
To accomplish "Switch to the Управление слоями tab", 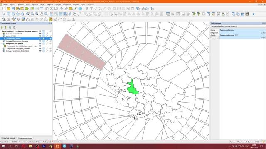I will [25, 138].
